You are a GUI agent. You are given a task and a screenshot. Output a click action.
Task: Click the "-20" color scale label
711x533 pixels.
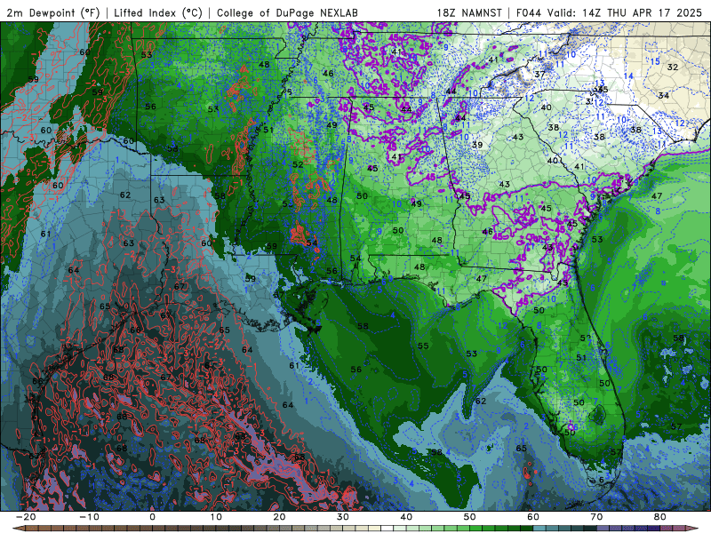point(26,517)
